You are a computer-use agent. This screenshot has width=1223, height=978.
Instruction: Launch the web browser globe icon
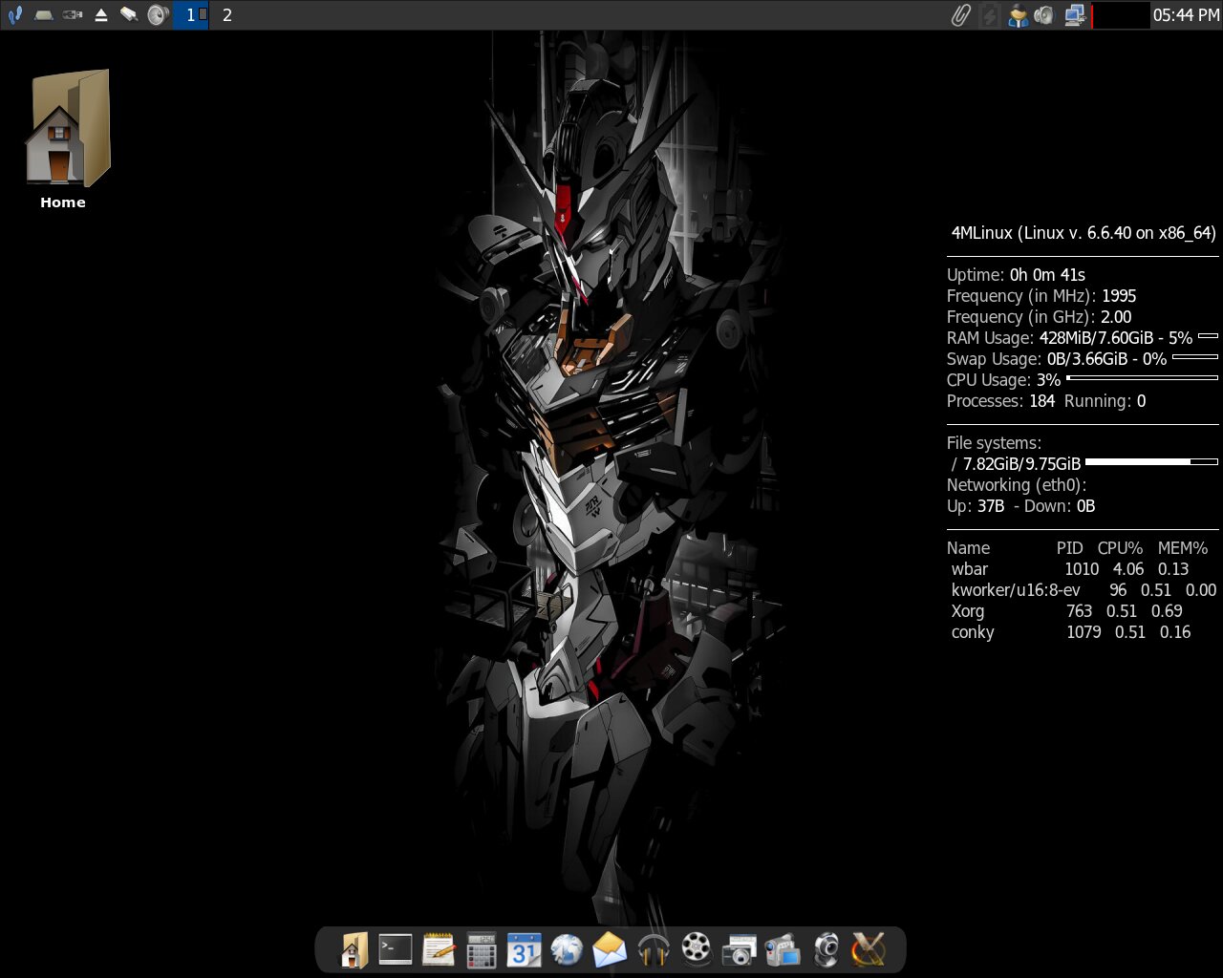[567, 949]
